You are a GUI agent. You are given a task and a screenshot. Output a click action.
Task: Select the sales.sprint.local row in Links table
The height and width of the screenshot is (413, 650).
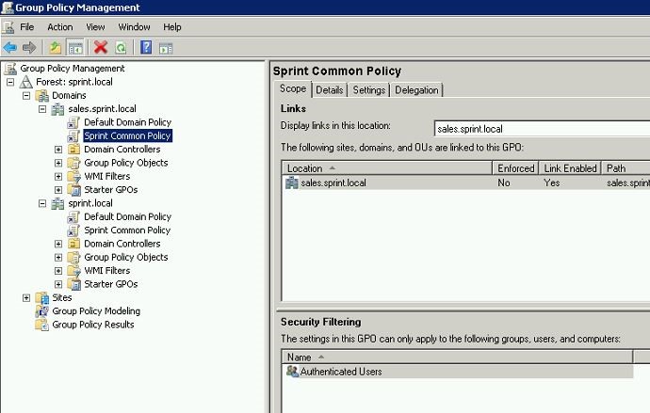(466, 183)
